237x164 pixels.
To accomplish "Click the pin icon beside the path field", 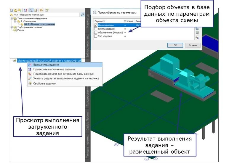I will pos(82,14).
